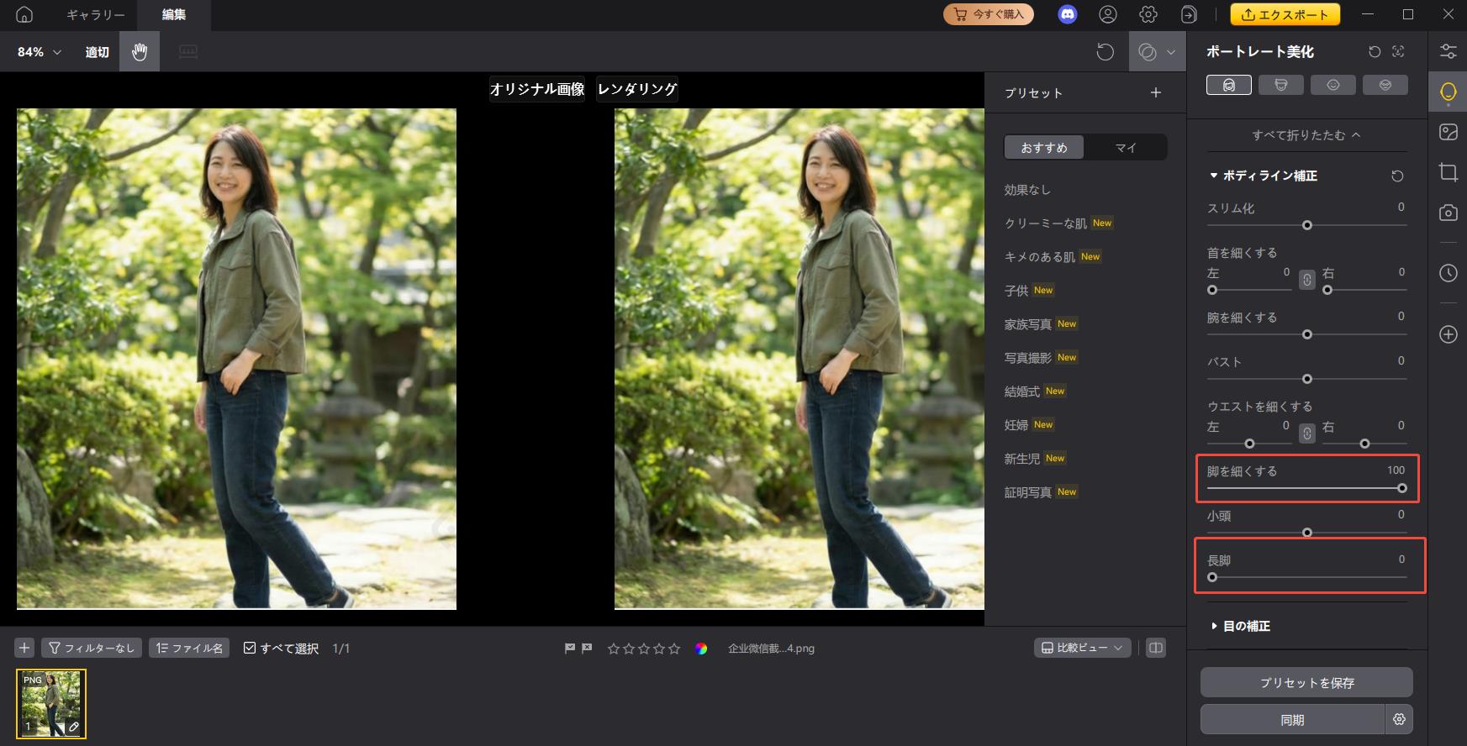Click the greyed ruler tool icon

point(188,52)
